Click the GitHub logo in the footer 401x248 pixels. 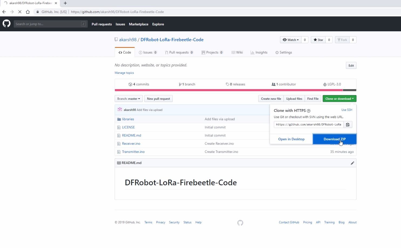point(240,223)
